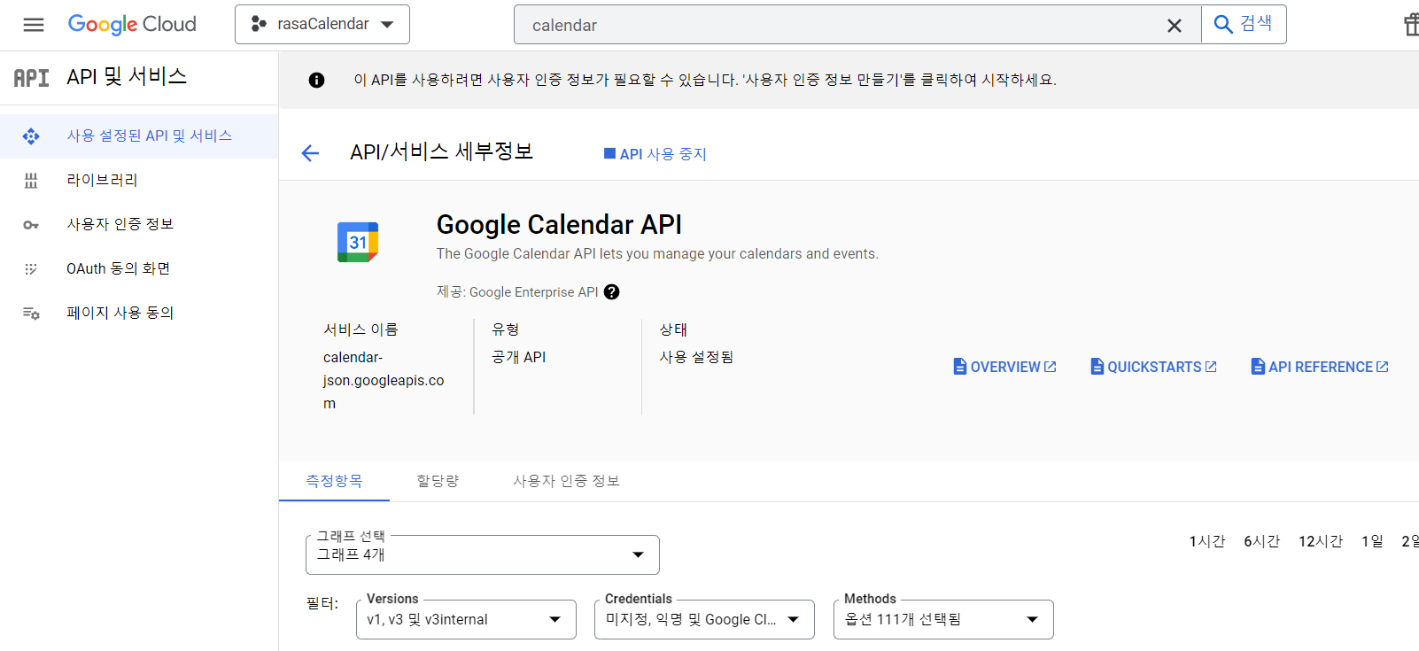Open the hamburger navigation menu

[x=34, y=25]
